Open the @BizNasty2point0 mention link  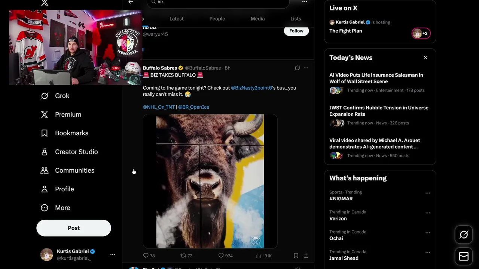(251, 88)
